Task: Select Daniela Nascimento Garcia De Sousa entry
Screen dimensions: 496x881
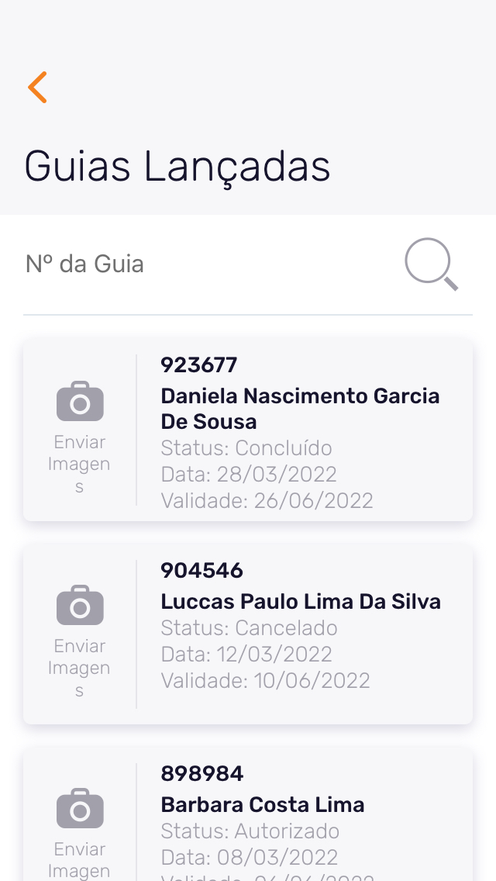Action: (x=300, y=409)
